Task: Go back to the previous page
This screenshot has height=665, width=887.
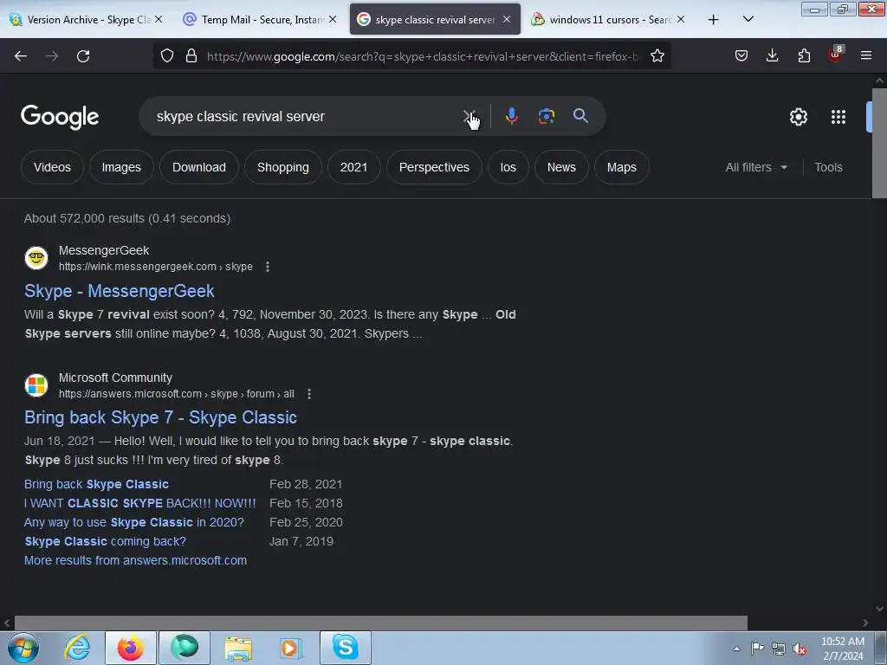Action: [21, 56]
